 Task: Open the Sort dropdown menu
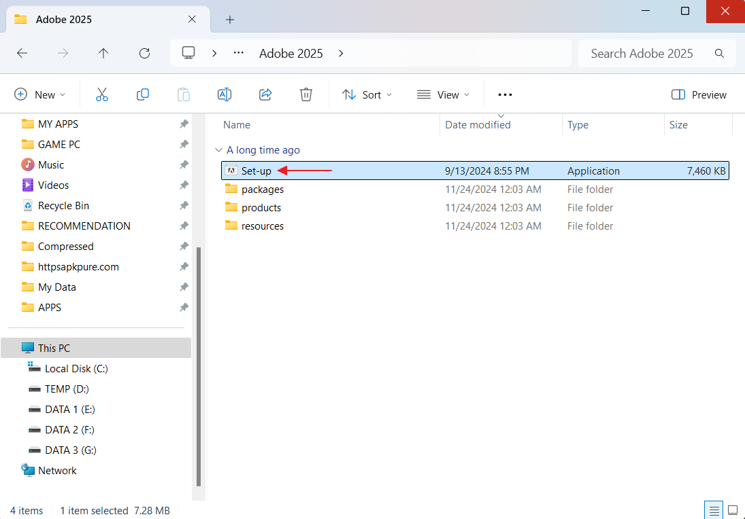pos(367,94)
